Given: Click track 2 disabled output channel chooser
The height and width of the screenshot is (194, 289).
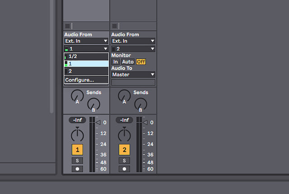Looking at the screenshot, I should (133, 83).
